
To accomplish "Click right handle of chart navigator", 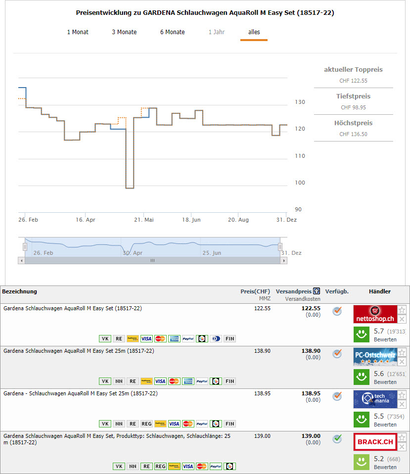I will click(280, 247).
